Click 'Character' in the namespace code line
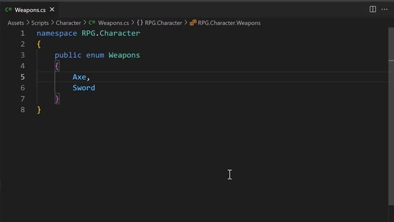394x222 pixels. tap(119, 33)
